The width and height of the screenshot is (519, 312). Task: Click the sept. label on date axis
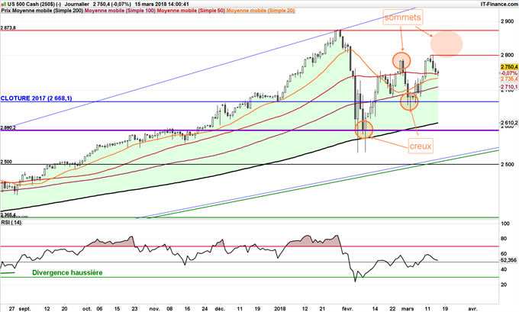click(x=24, y=309)
